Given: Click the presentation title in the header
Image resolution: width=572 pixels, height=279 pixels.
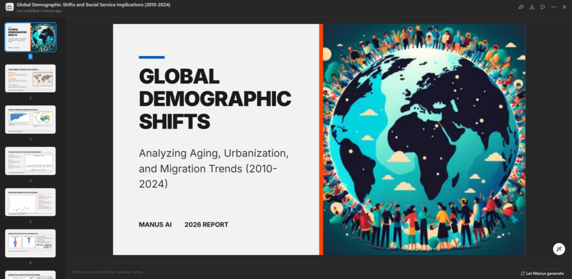Looking at the screenshot, I should point(93,4).
